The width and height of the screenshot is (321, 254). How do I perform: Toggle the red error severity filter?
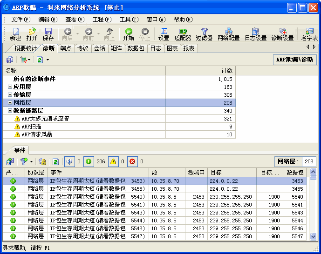[x=132, y=162]
